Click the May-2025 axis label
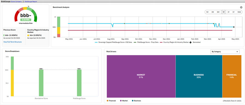Image resolution: width=245 pixels, height=105 pixels. coord(235,39)
